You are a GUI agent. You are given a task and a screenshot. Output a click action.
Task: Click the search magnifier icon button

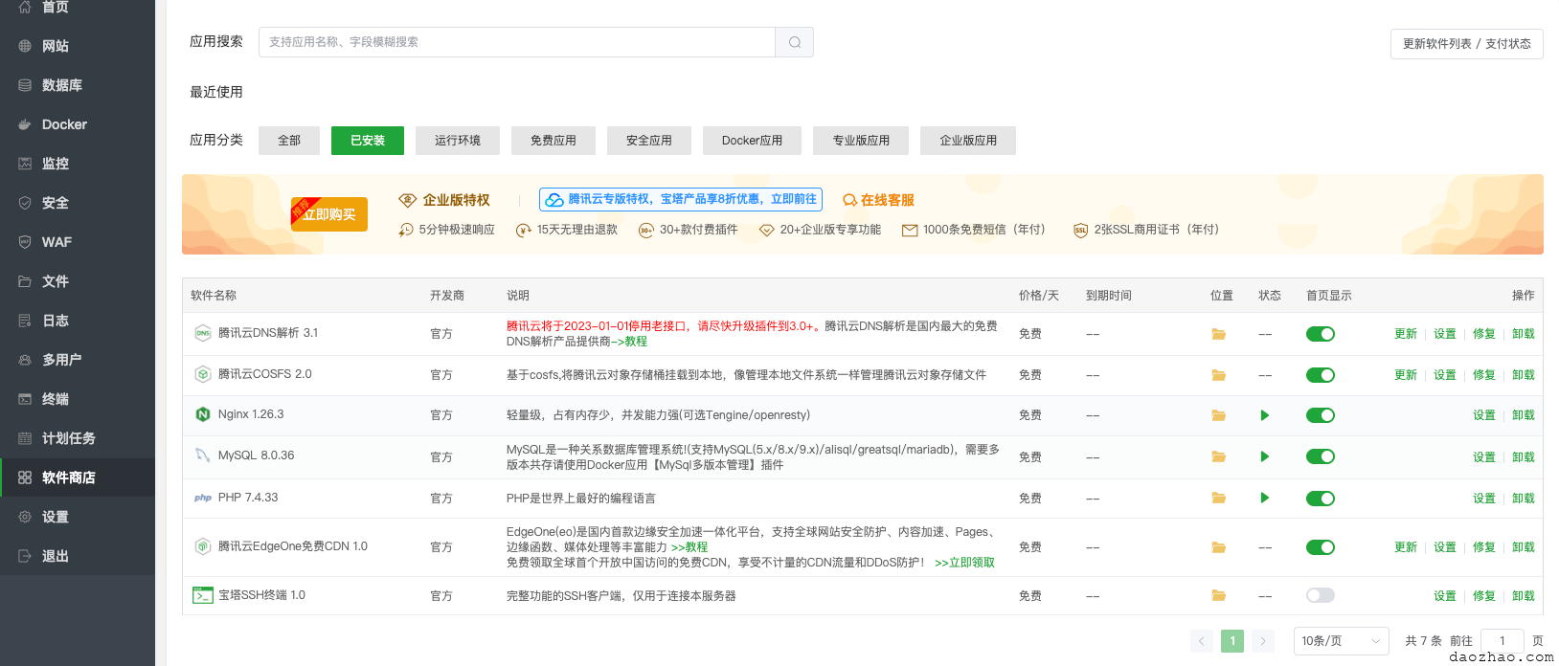click(794, 42)
